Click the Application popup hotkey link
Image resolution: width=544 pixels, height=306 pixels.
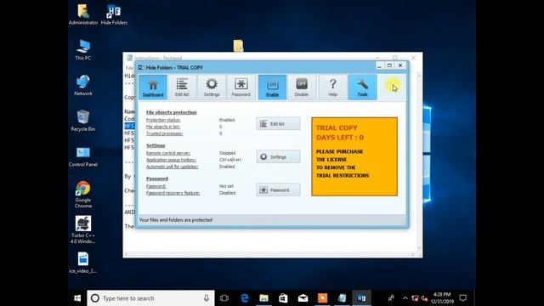pyautogui.click(x=171, y=160)
